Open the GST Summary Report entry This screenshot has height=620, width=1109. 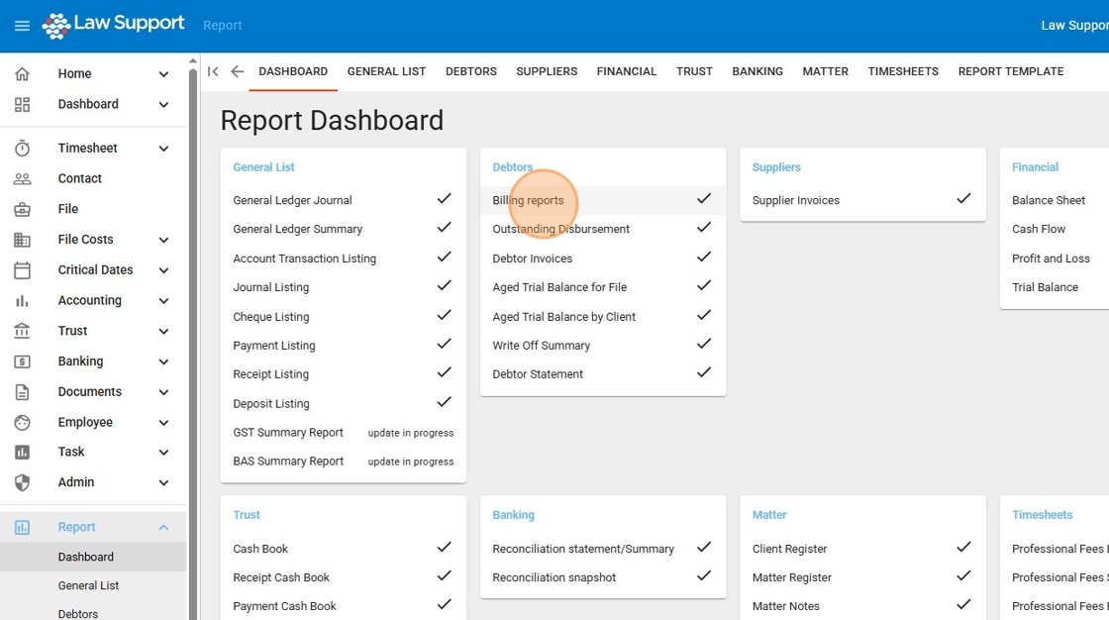288,433
